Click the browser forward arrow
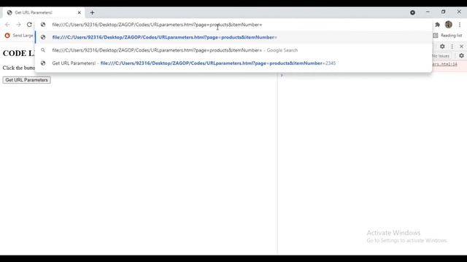 (18, 25)
